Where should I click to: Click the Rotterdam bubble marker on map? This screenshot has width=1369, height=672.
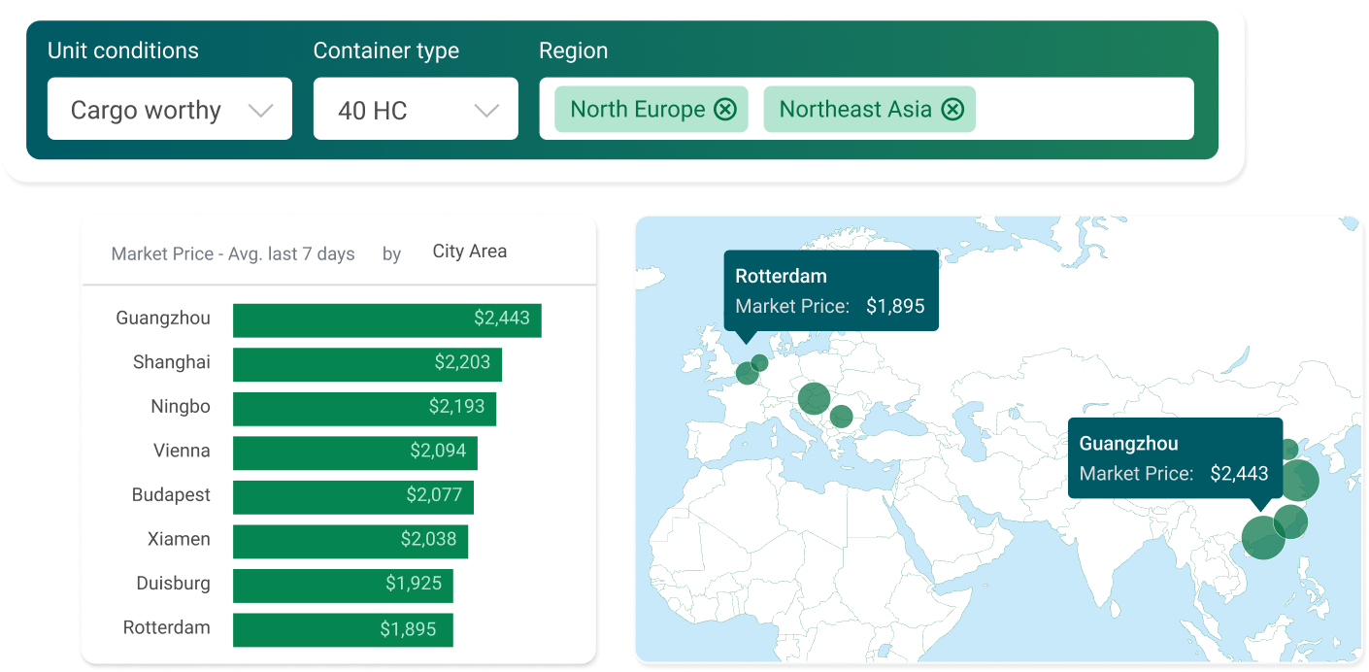pos(747,373)
